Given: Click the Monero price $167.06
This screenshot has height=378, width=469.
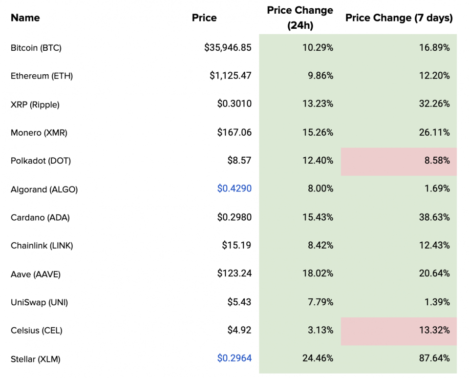Looking at the screenshot, I should click(234, 132).
